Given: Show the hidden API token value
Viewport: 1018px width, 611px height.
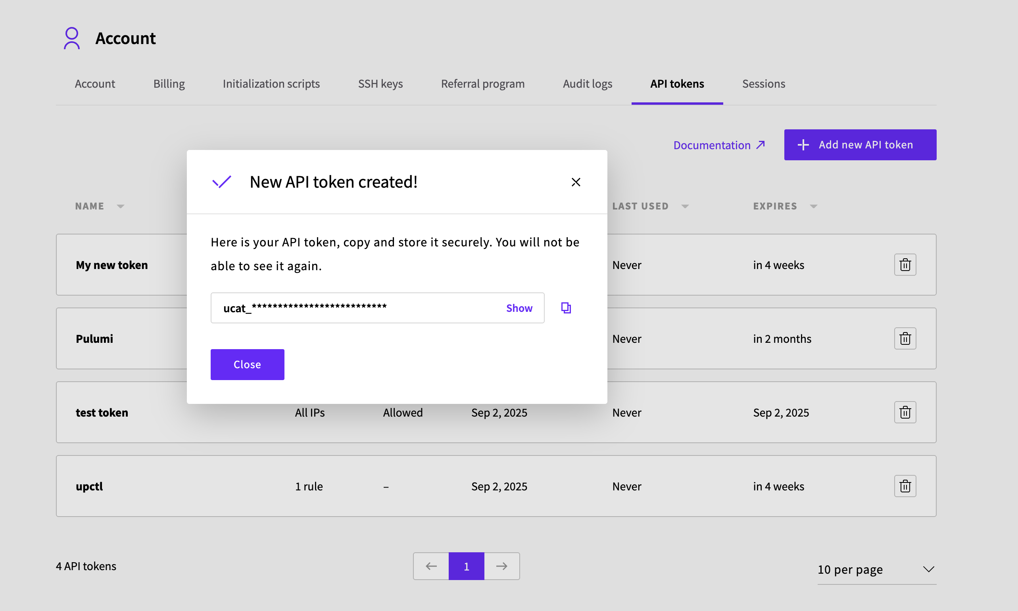Looking at the screenshot, I should (x=519, y=307).
